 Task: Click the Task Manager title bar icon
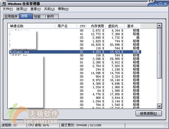pos(4,4)
